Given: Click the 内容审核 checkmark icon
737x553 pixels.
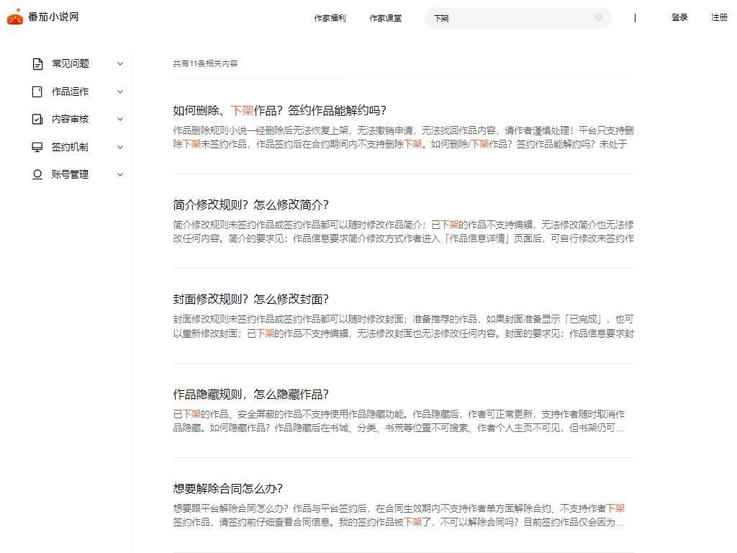Looking at the screenshot, I should coord(37,120).
